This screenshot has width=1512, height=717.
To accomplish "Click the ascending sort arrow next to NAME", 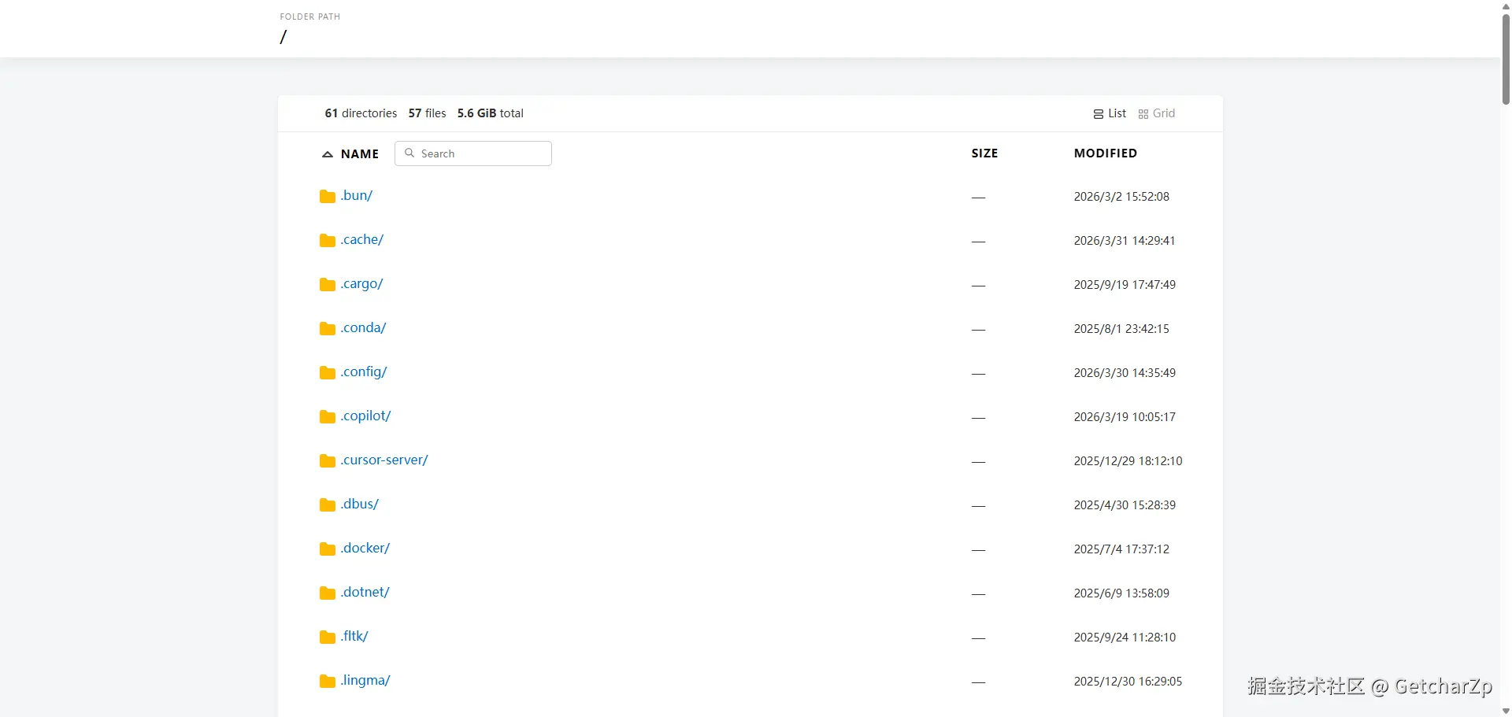I will [328, 154].
